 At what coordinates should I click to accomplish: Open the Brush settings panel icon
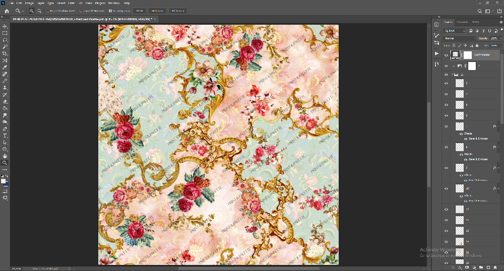click(436, 35)
